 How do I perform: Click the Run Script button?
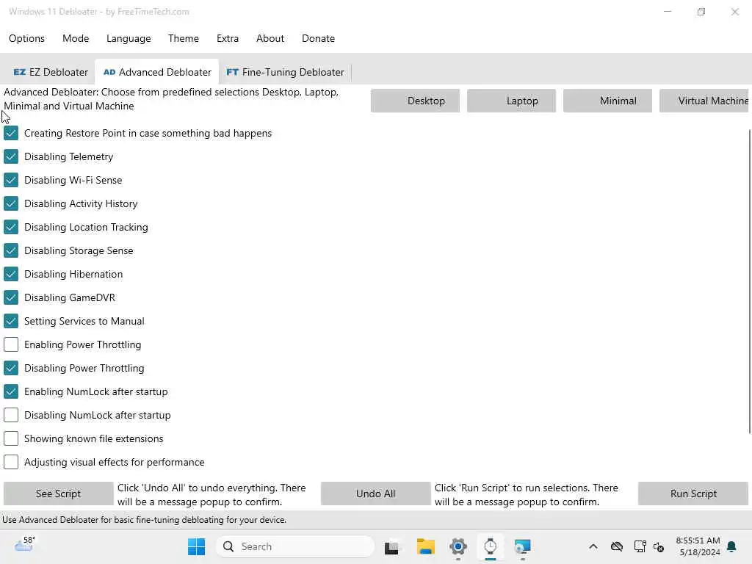coord(693,493)
